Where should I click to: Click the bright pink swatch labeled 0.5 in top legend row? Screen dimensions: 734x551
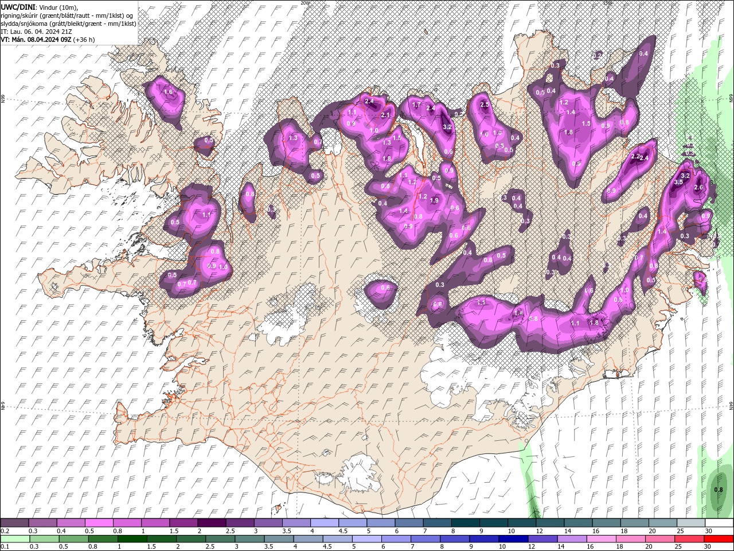[x=99, y=523]
